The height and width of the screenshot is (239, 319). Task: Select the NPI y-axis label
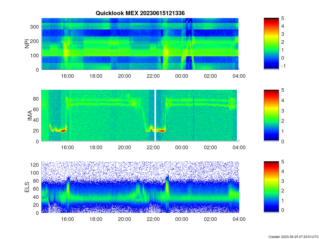[x=27, y=44]
